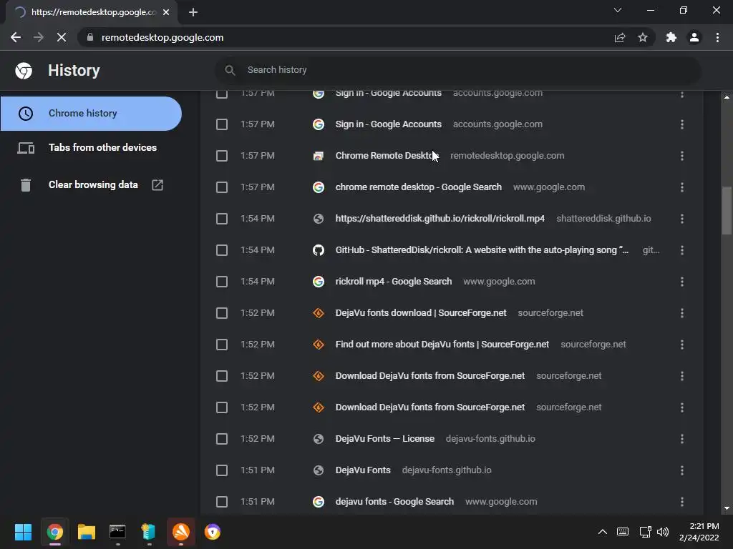Open the terminal taskbar icon
Image resolution: width=733 pixels, height=549 pixels.
[117, 532]
